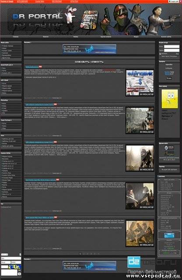Open the first item in the top navigation bar

point(16,37)
